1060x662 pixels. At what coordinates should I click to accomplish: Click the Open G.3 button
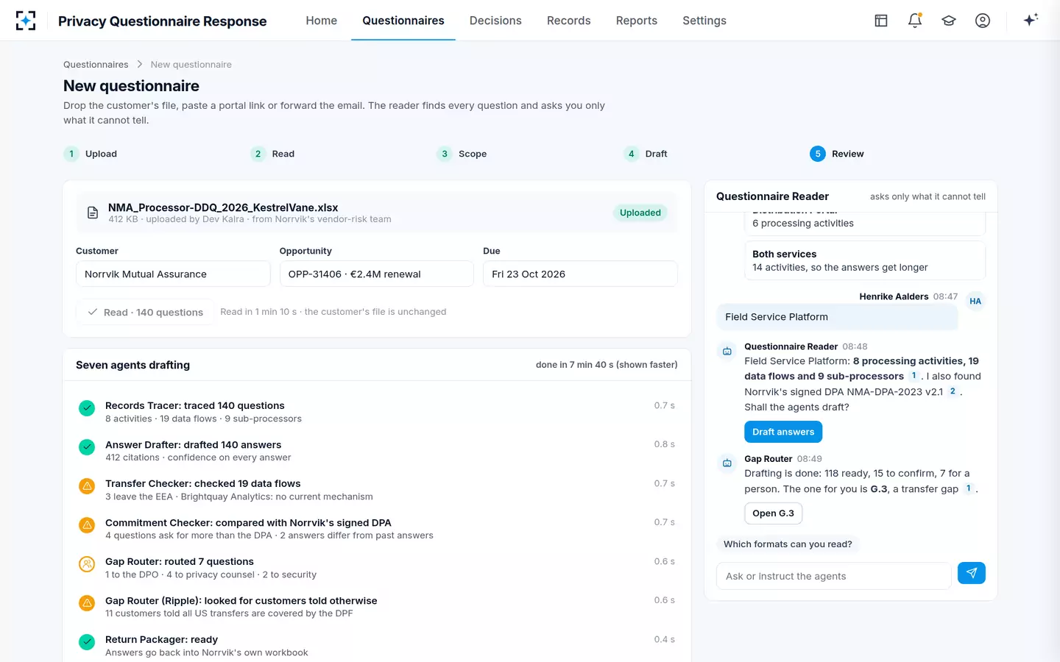(773, 513)
